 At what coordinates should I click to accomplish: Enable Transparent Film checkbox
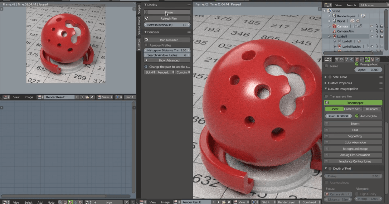click(x=326, y=96)
